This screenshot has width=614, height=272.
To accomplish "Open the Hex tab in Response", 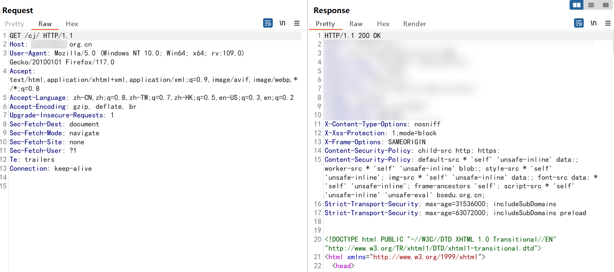I will point(383,24).
